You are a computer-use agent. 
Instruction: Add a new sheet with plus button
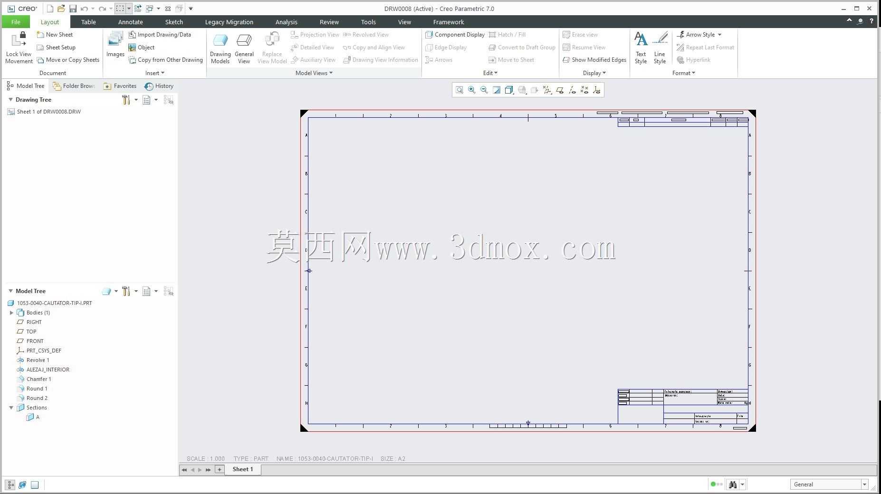[219, 469]
